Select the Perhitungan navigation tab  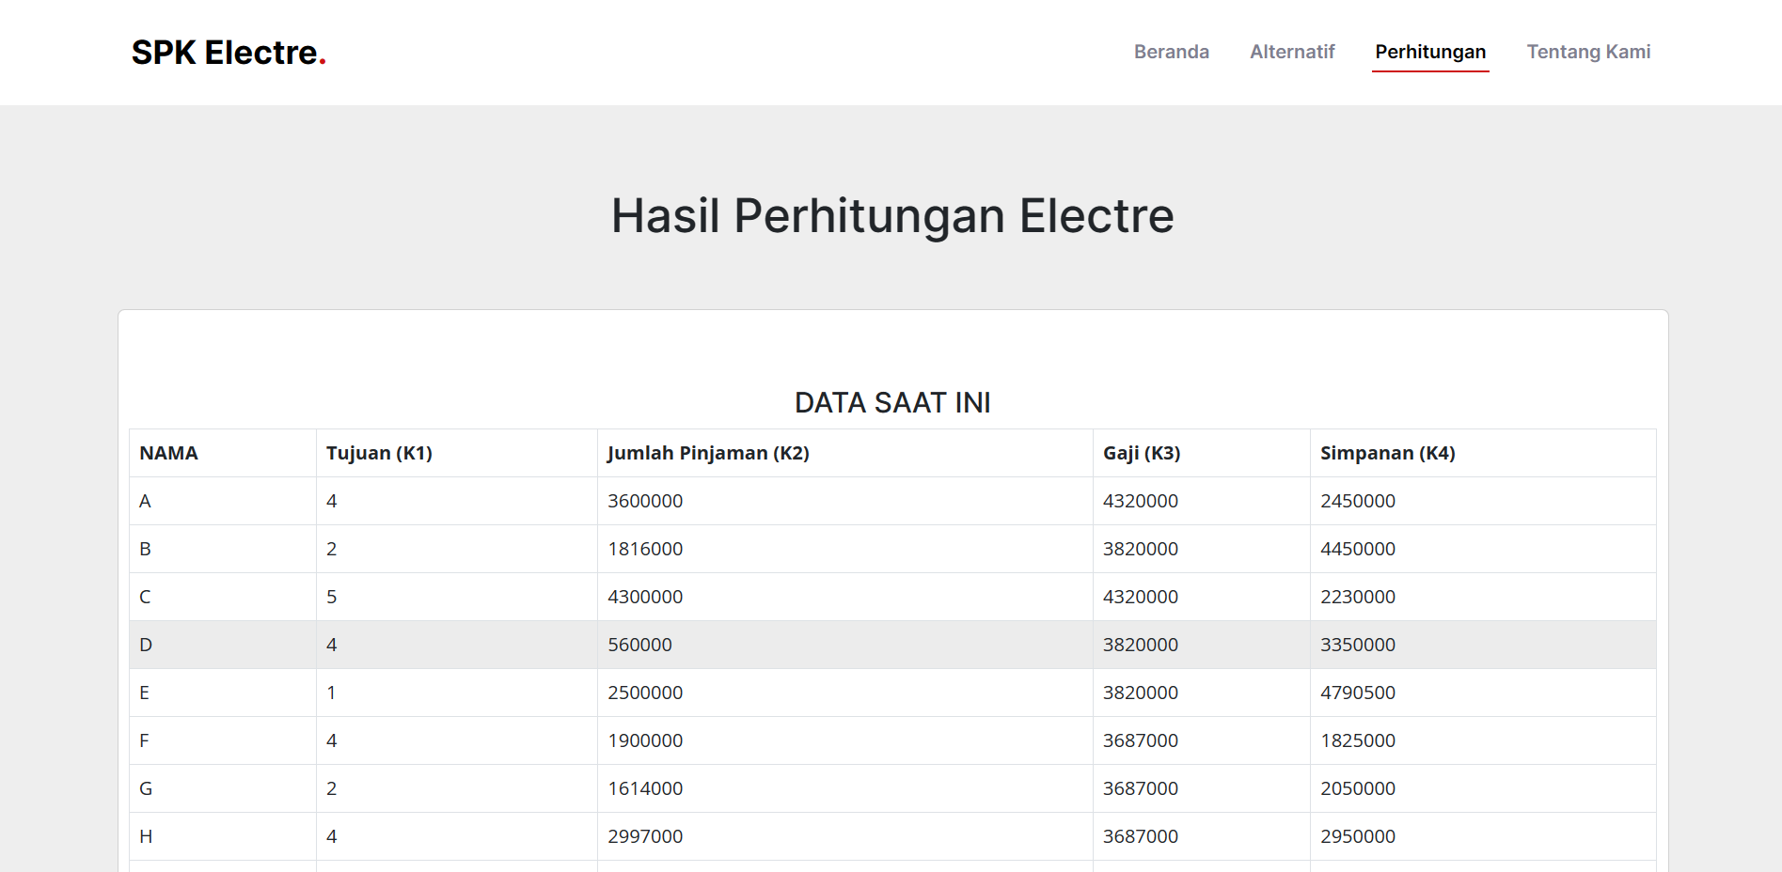(x=1429, y=52)
